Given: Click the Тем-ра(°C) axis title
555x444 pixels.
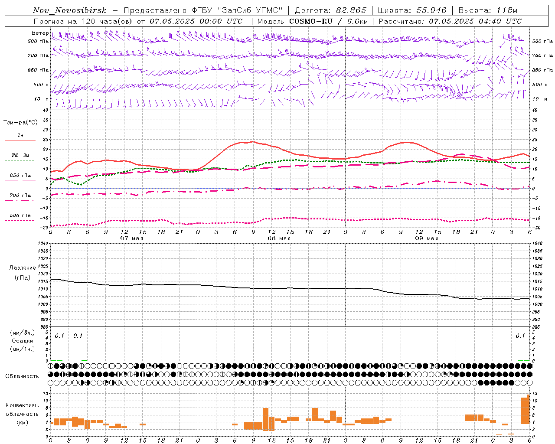Looking at the screenshot, I should [x=20, y=122].
